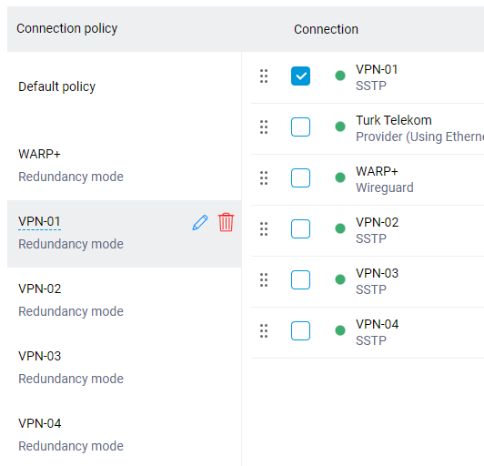Delete VPN-01 policy using trash icon
Image resolution: width=484 pixels, height=466 pixels.
pos(226,222)
